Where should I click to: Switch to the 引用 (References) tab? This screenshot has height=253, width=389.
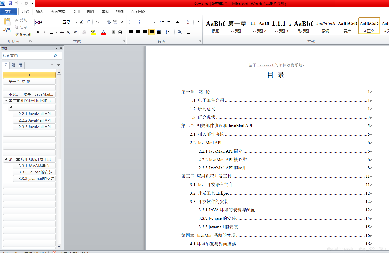click(x=76, y=11)
